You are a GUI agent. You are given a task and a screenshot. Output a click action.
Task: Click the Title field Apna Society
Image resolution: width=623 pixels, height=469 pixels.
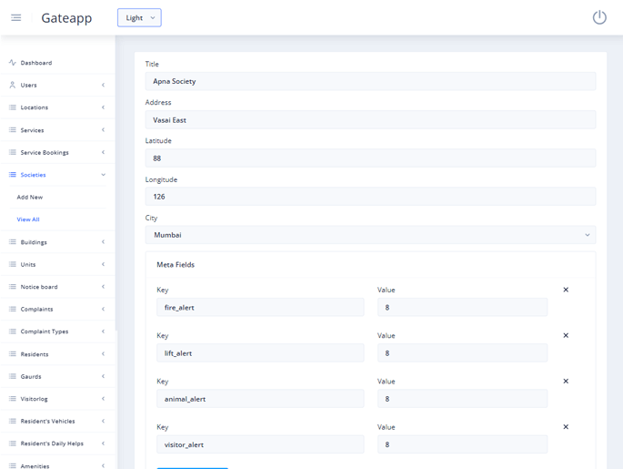(x=370, y=81)
